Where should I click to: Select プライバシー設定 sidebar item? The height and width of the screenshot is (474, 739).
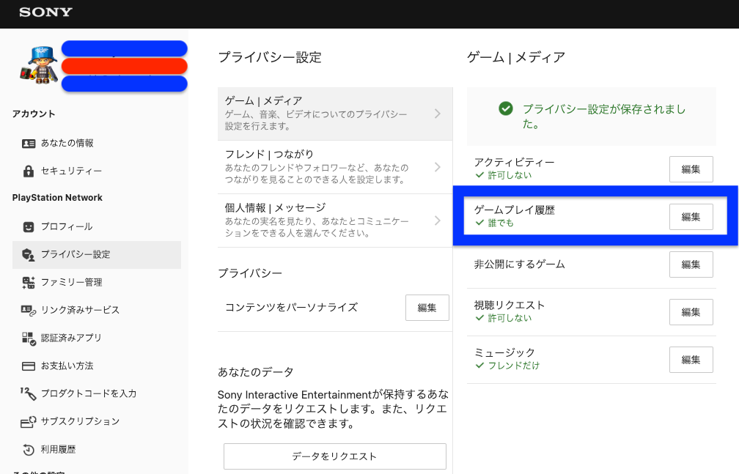tap(97, 254)
